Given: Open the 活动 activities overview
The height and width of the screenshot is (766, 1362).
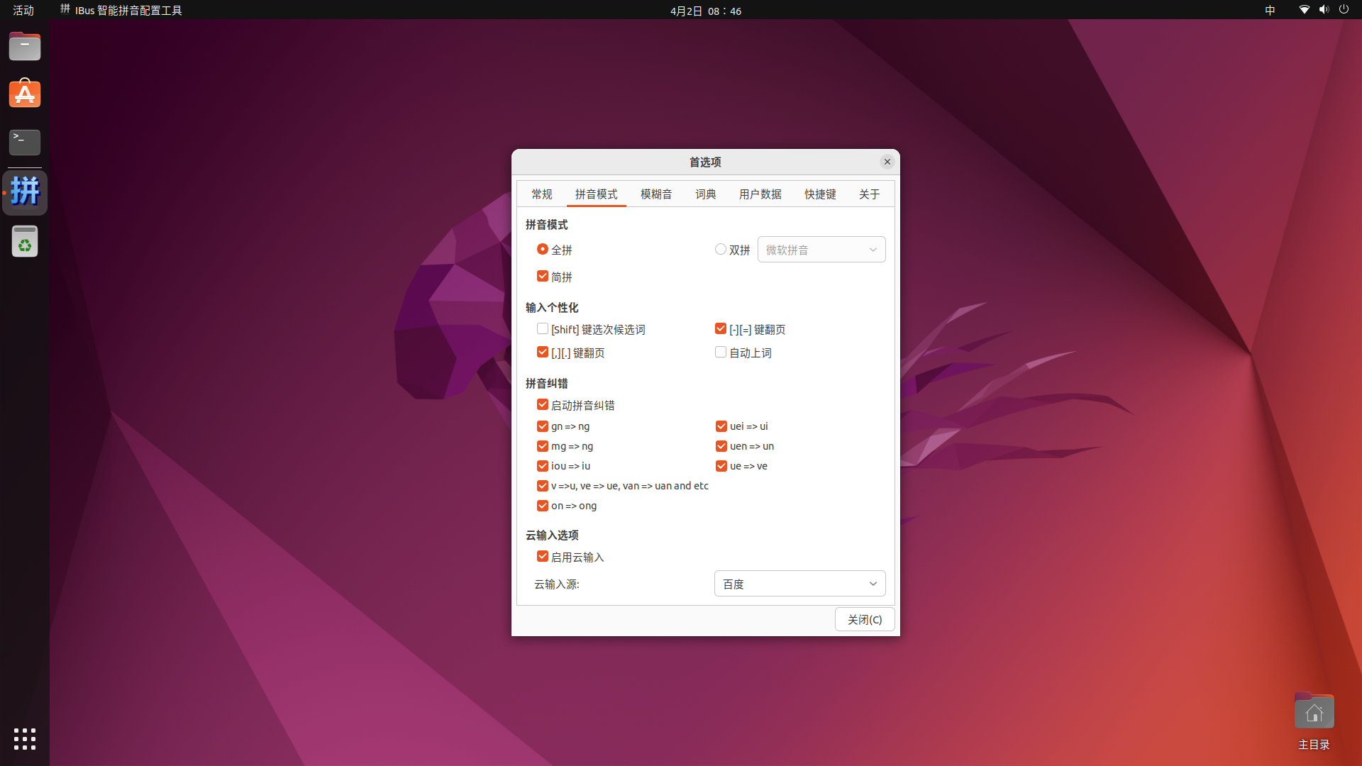Looking at the screenshot, I should click(x=23, y=10).
